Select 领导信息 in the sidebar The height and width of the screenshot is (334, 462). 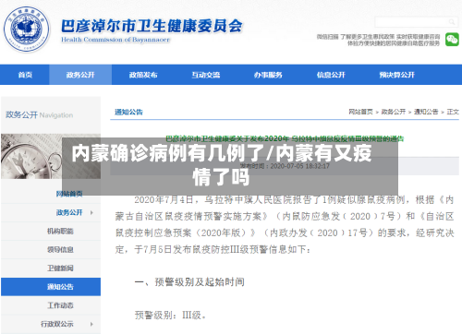coord(60,250)
